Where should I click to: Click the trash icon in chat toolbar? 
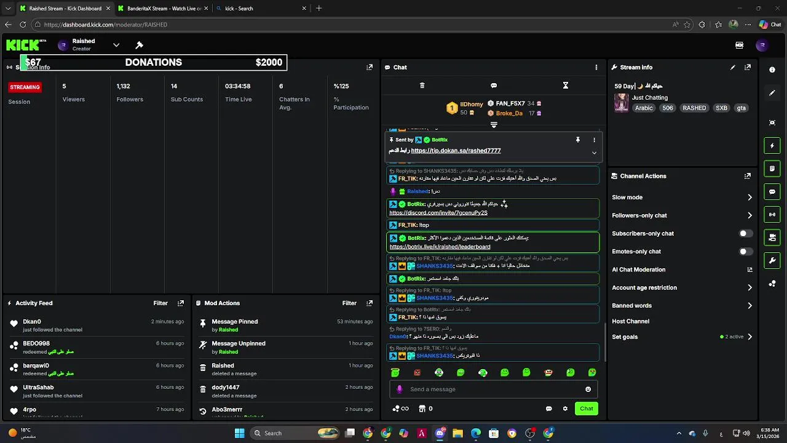(x=422, y=86)
